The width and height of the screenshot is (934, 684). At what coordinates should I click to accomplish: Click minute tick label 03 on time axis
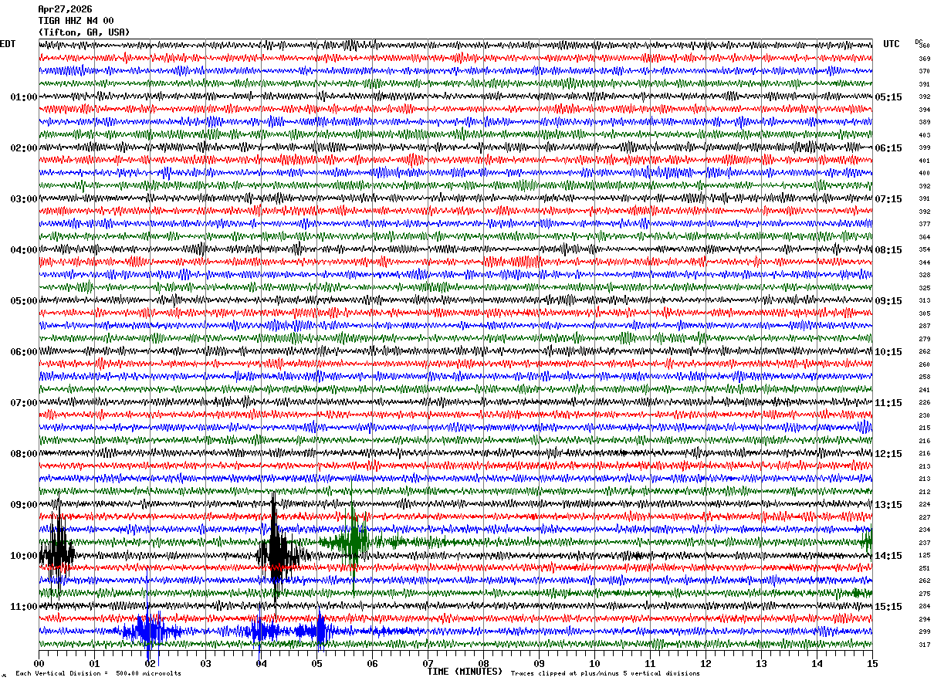(205, 664)
